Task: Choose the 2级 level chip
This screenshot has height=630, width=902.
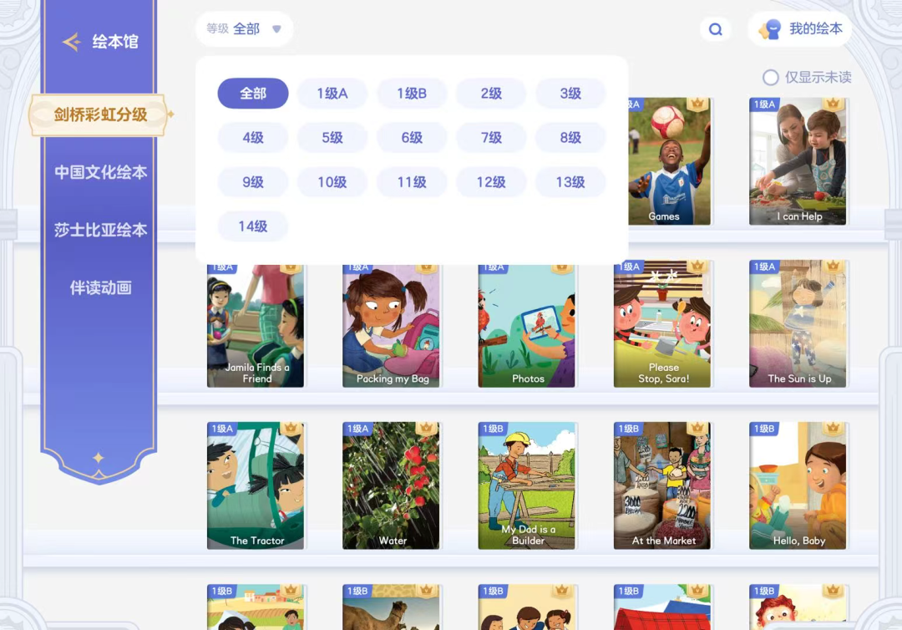Action: coord(491,94)
